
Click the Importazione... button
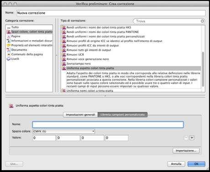pos(186,151)
